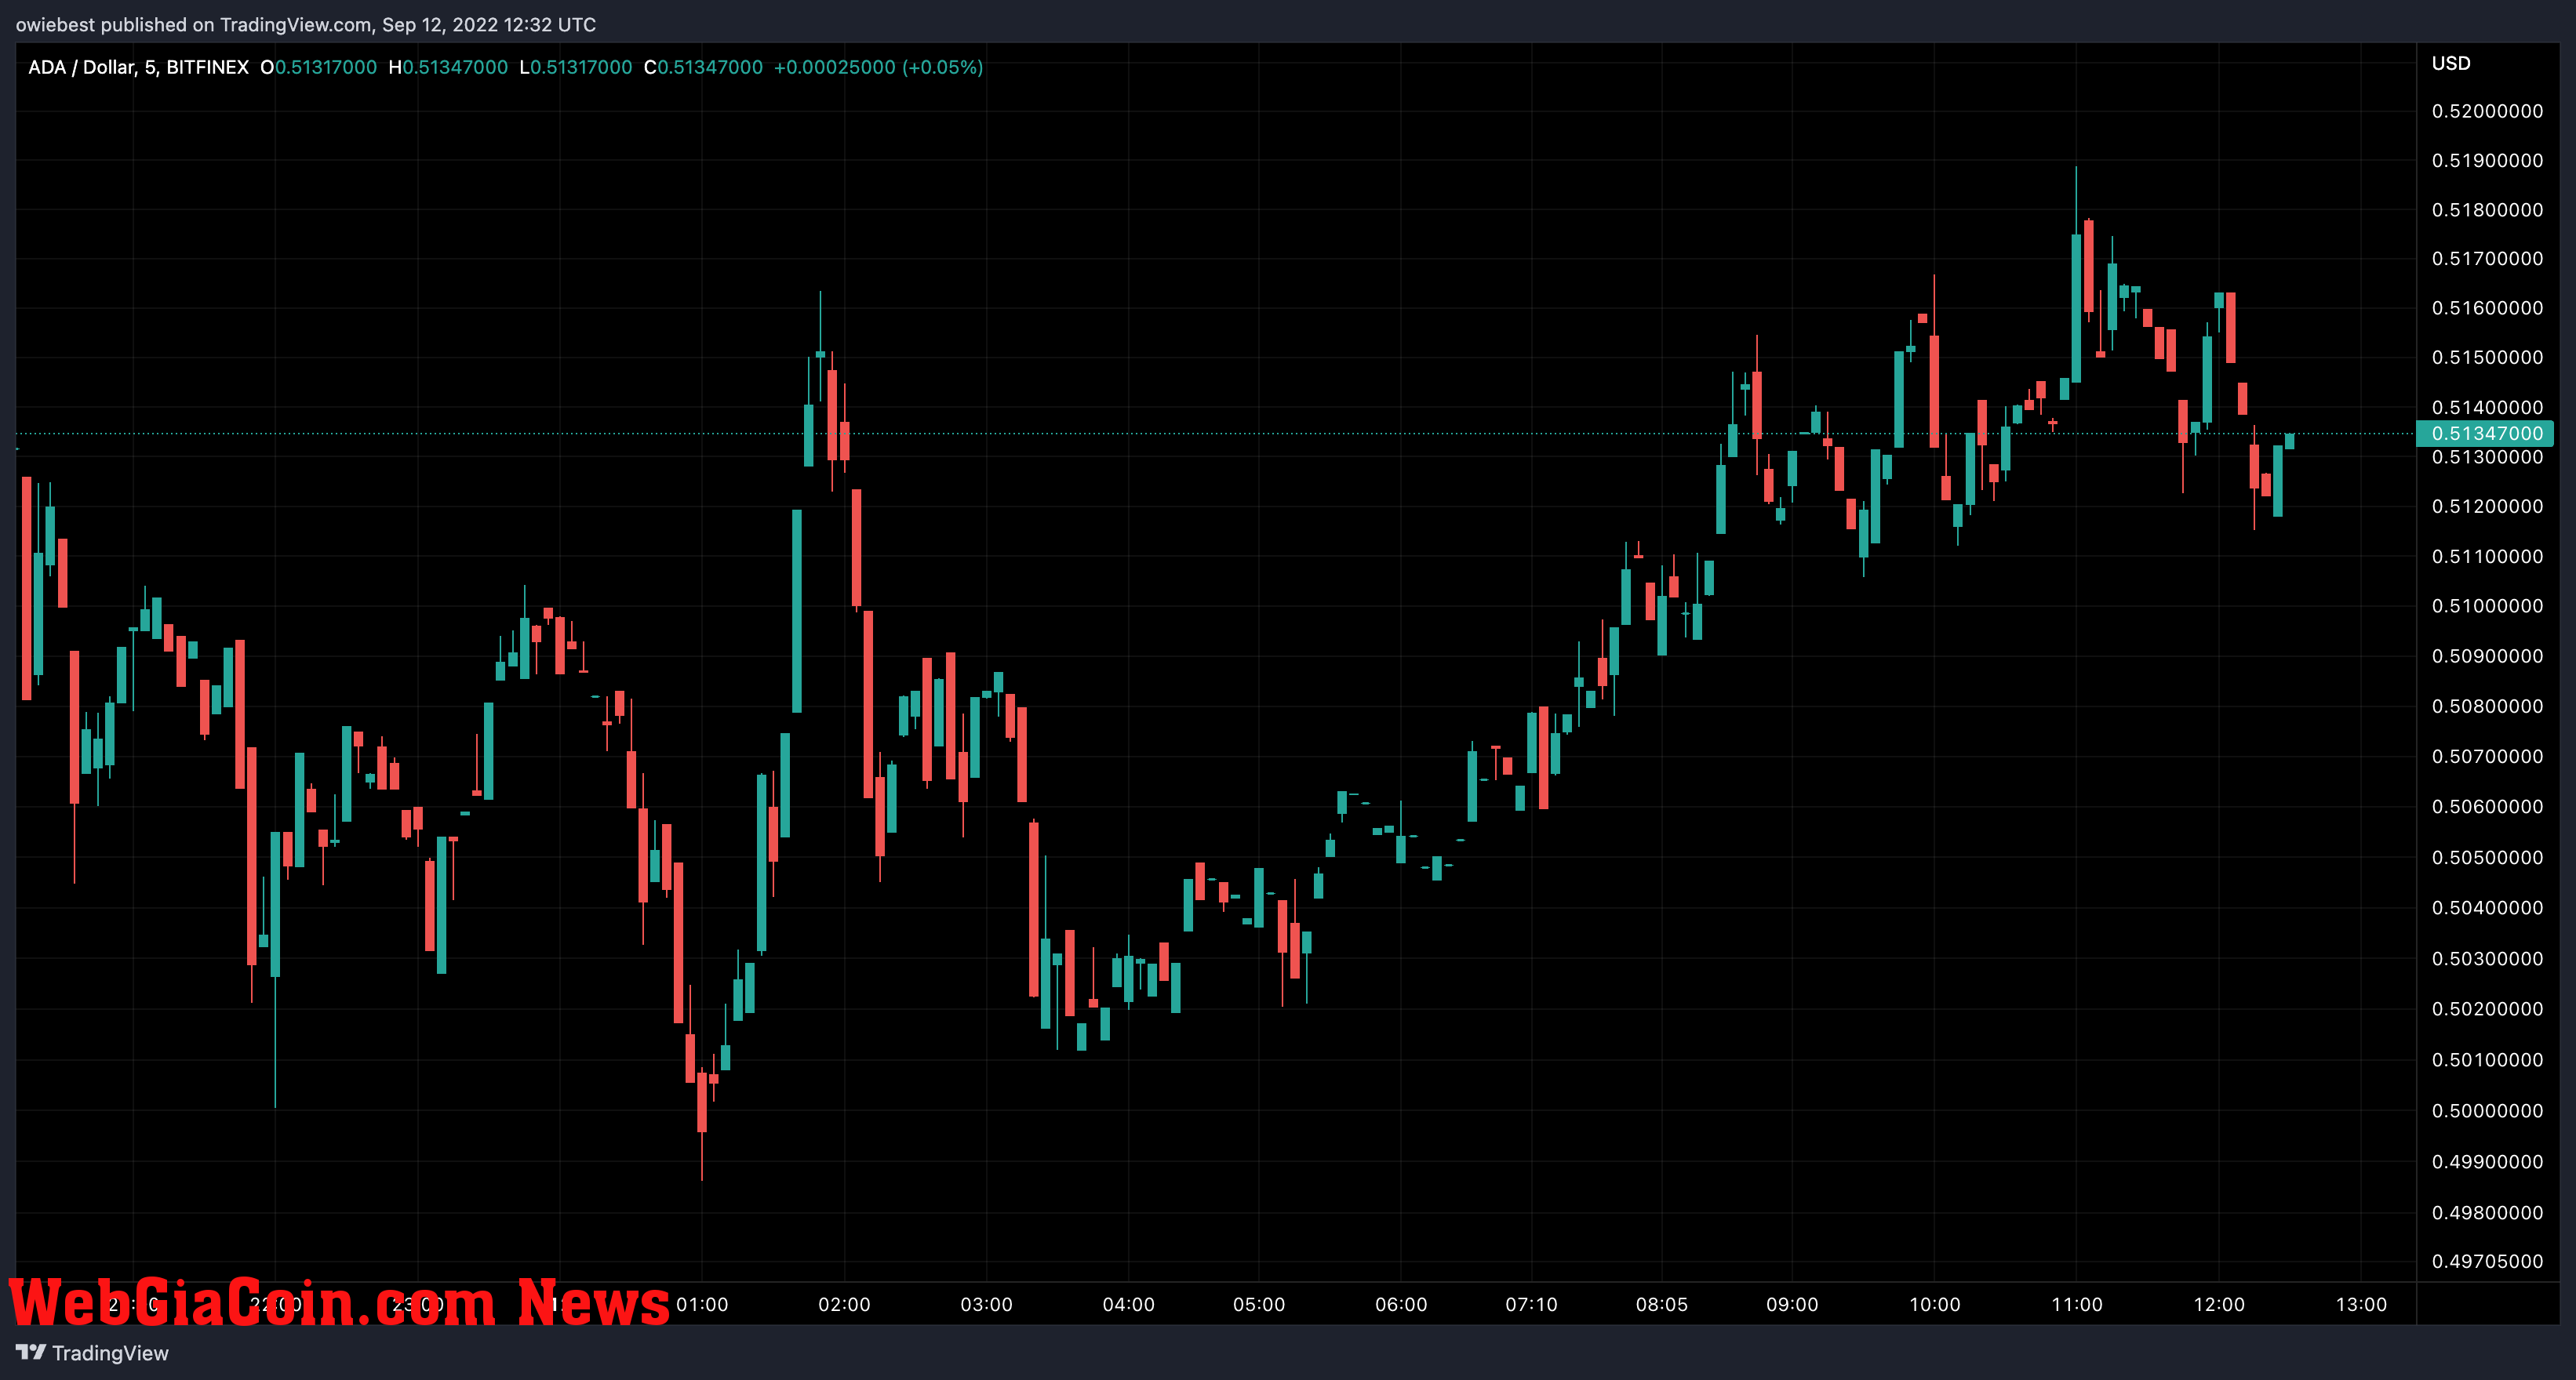This screenshot has width=2576, height=1380.
Task: Click the 0.50400000 price axis label
Action: point(2487,907)
